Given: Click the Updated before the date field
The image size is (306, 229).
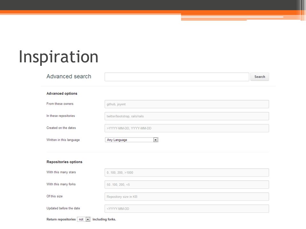Looking at the screenshot, I should click(187, 209).
